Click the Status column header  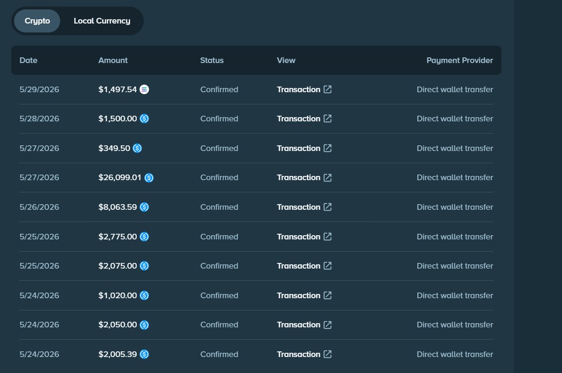(x=212, y=60)
